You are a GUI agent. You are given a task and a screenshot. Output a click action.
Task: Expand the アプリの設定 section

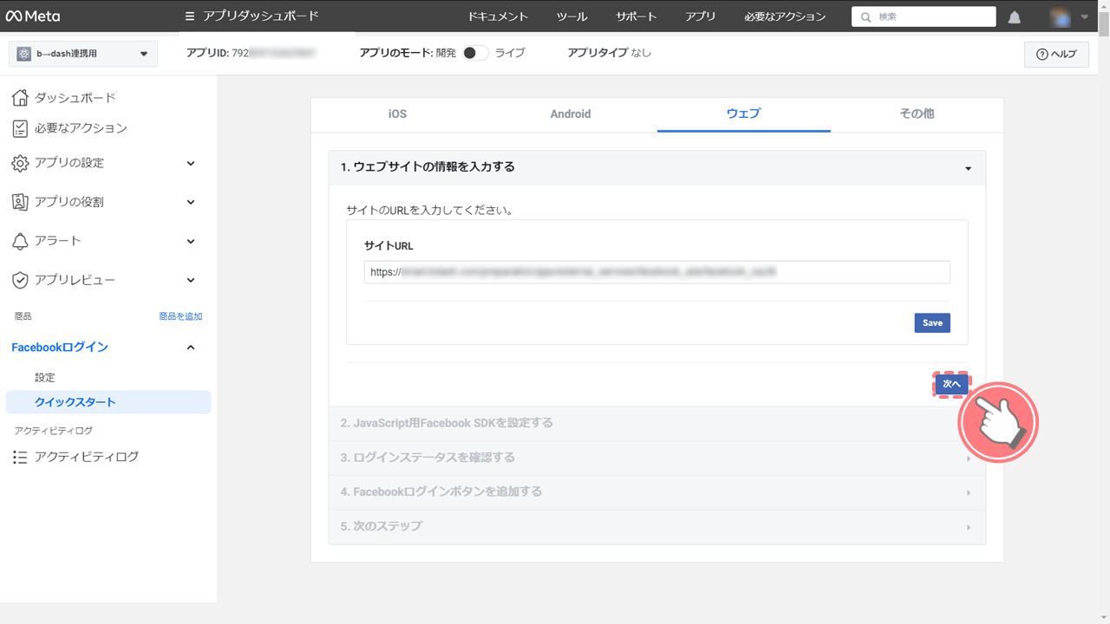tap(191, 163)
